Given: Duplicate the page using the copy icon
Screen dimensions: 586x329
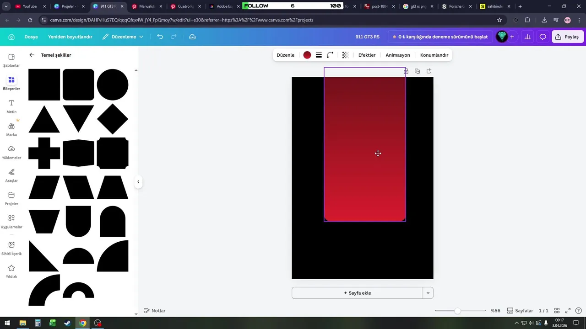Looking at the screenshot, I should pos(417,71).
